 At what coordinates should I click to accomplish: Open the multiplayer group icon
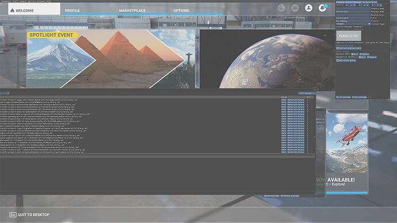click(295, 8)
